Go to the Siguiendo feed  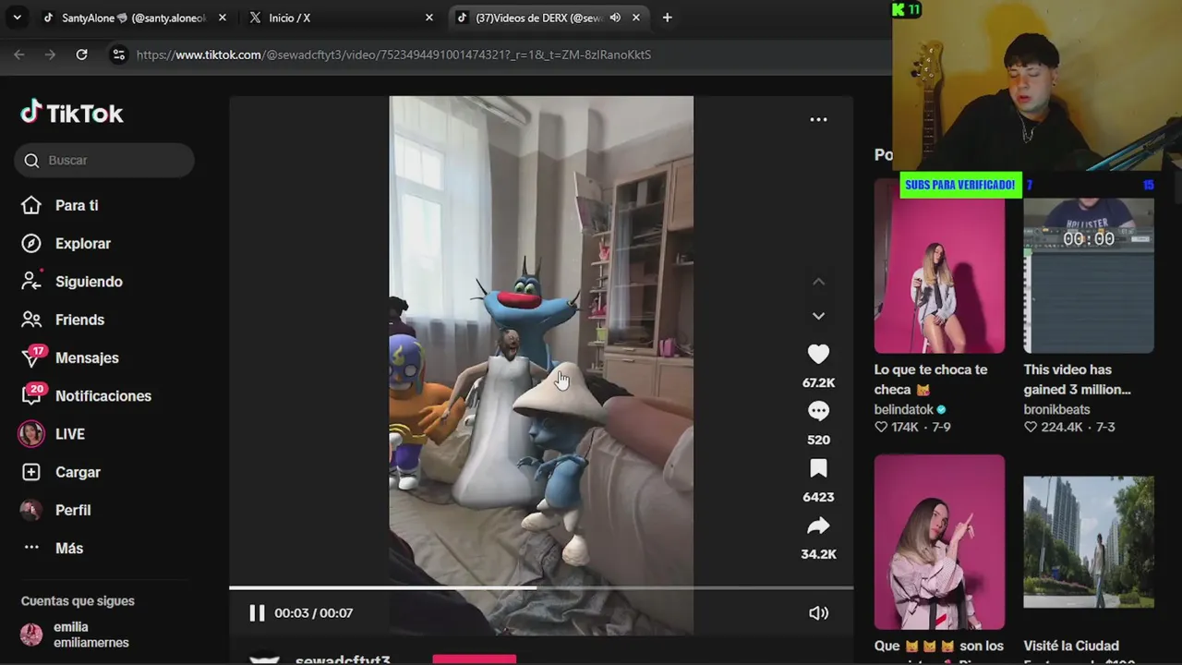click(89, 282)
